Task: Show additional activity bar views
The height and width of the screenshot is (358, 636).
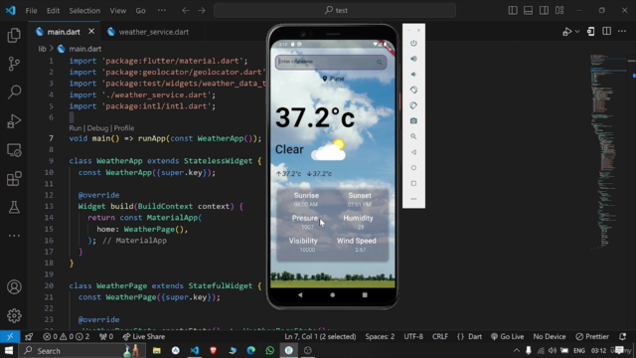Action: pyautogui.click(x=14, y=236)
